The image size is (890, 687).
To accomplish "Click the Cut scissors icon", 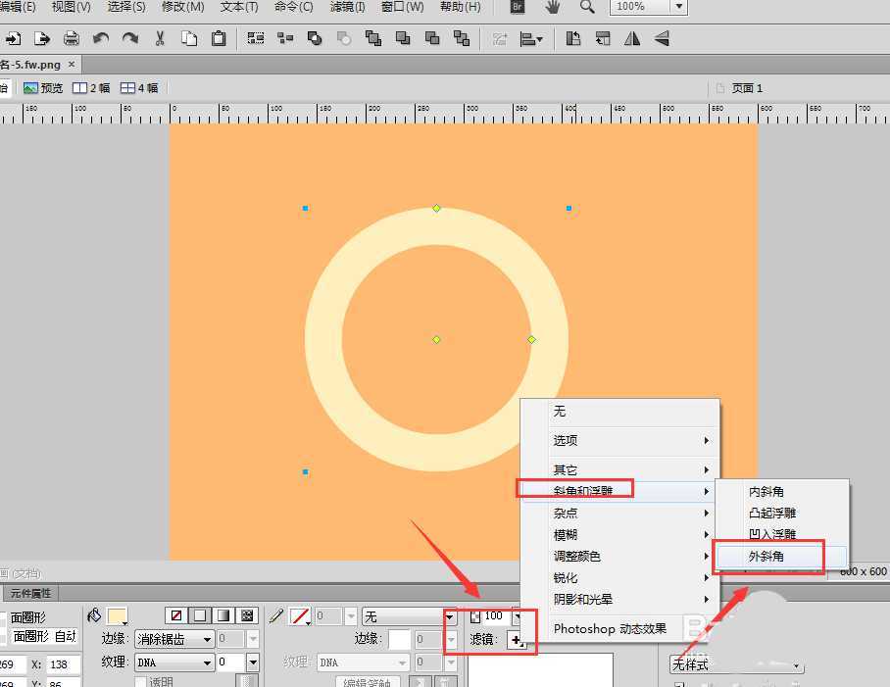I will click(x=161, y=38).
